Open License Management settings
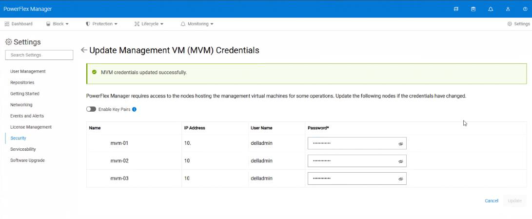This screenshot has height=219, width=532. pos(31,127)
